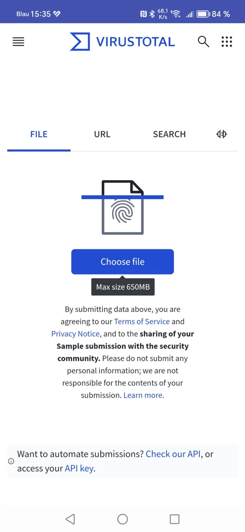
Task: Select the fourth tab icon after SEARCH
Action: click(221, 134)
